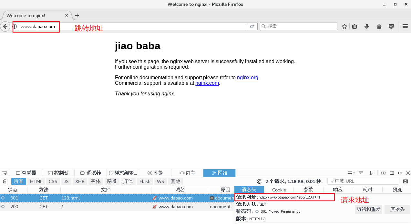Toggle the network details pane icon

tap(406, 181)
